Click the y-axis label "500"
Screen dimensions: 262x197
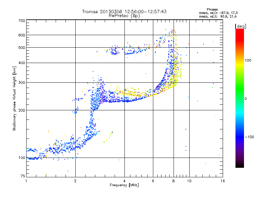tap(22, 48)
